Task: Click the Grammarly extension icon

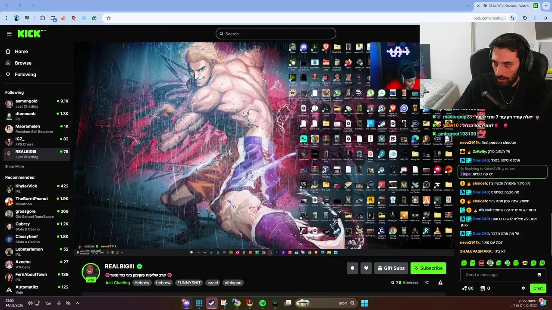Action: (94, 18)
